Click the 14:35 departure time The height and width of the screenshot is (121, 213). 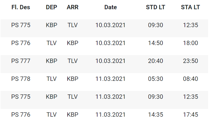156,115
